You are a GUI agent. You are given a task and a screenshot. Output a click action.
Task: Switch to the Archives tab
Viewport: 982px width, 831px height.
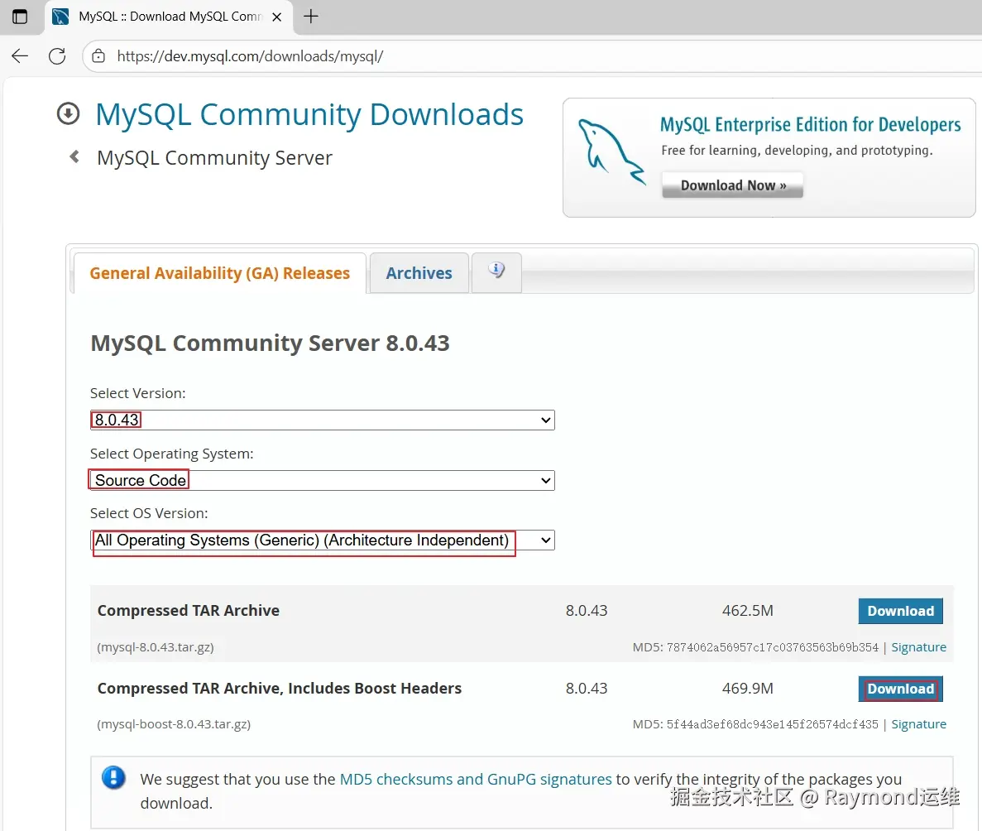tap(419, 273)
